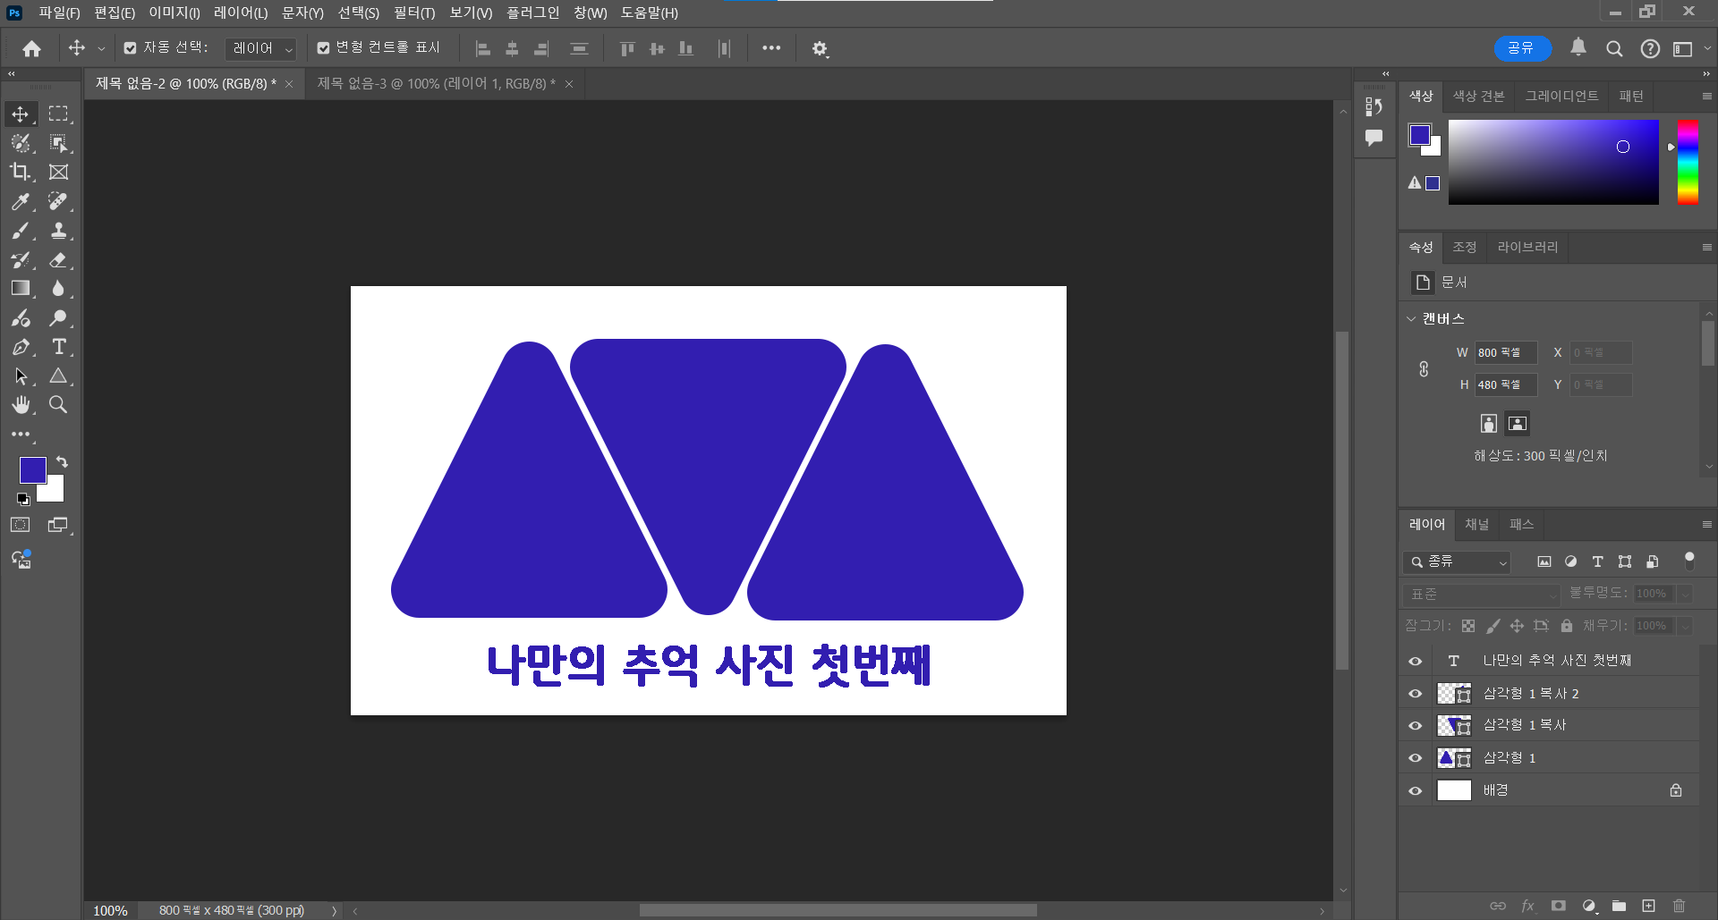
Task: Select the Horizontal Type tool
Action: click(58, 347)
